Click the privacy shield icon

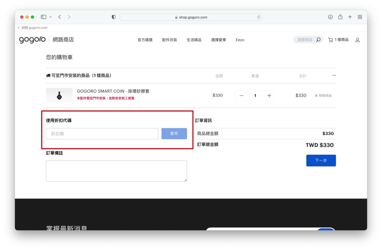click(x=114, y=17)
